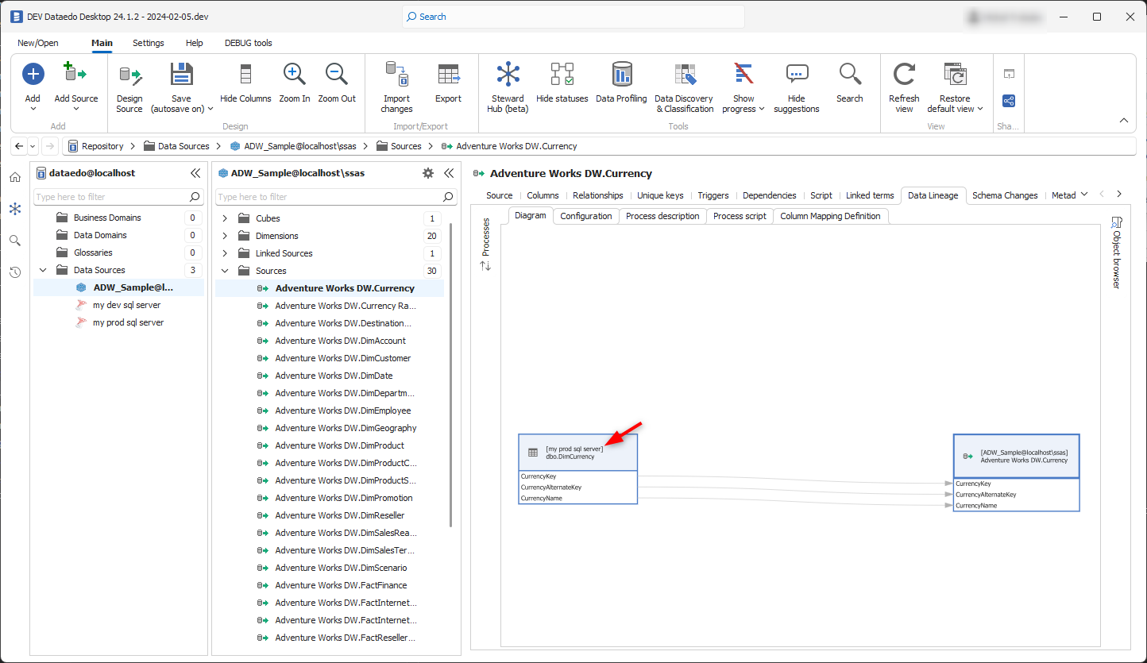The width and height of the screenshot is (1147, 663).
Task: Click the gear icon in ADW_Sample panel
Action: 428,173
